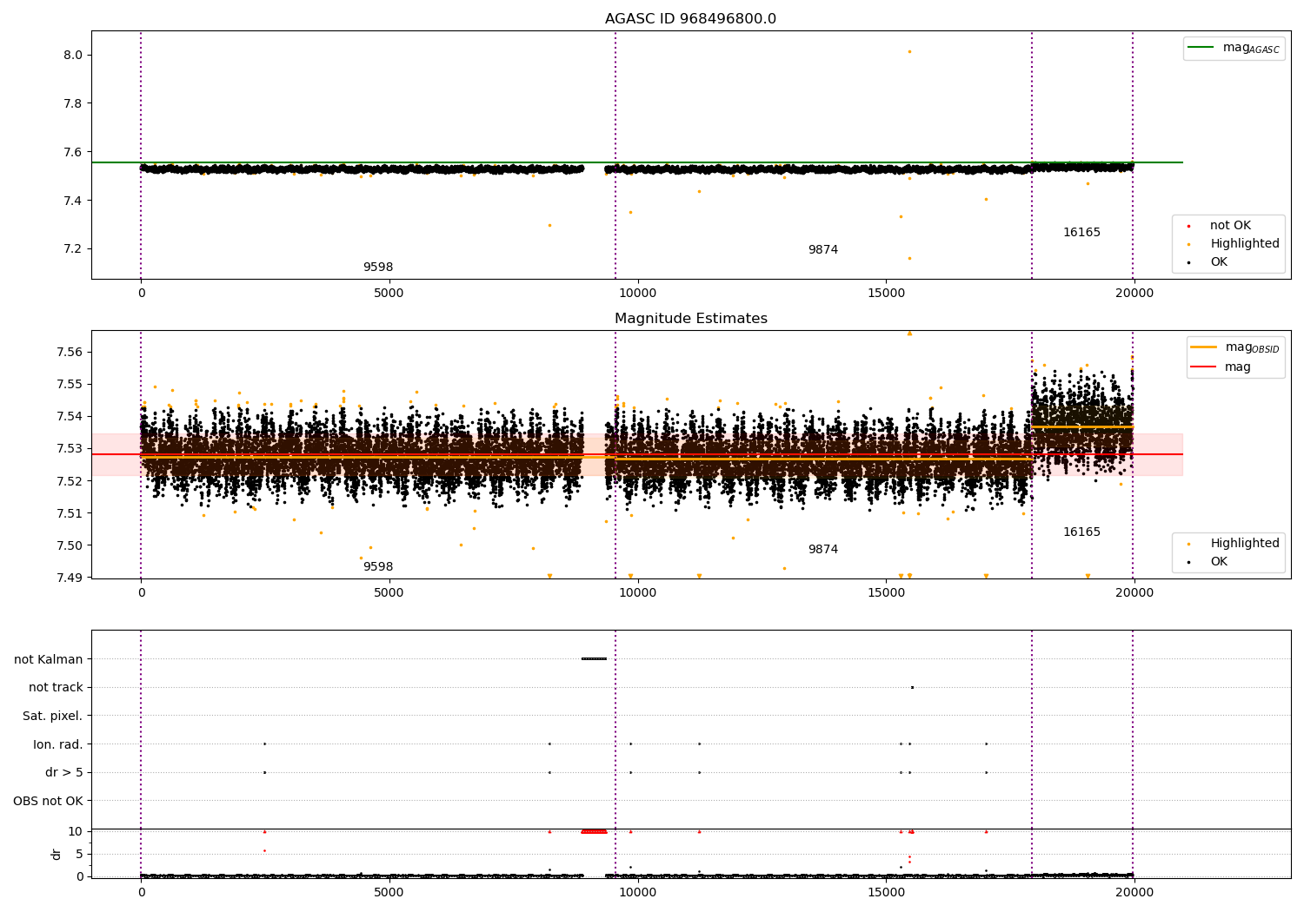Click x-axis tick '5000' under bottom plot

[389, 893]
